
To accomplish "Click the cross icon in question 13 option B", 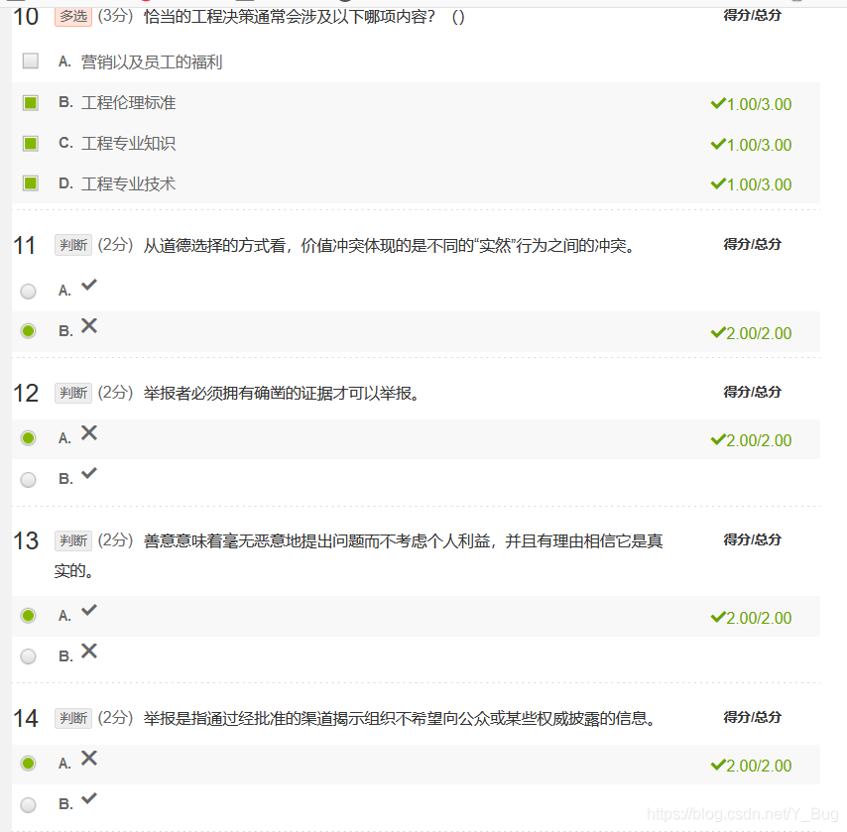I will tap(89, 651).
